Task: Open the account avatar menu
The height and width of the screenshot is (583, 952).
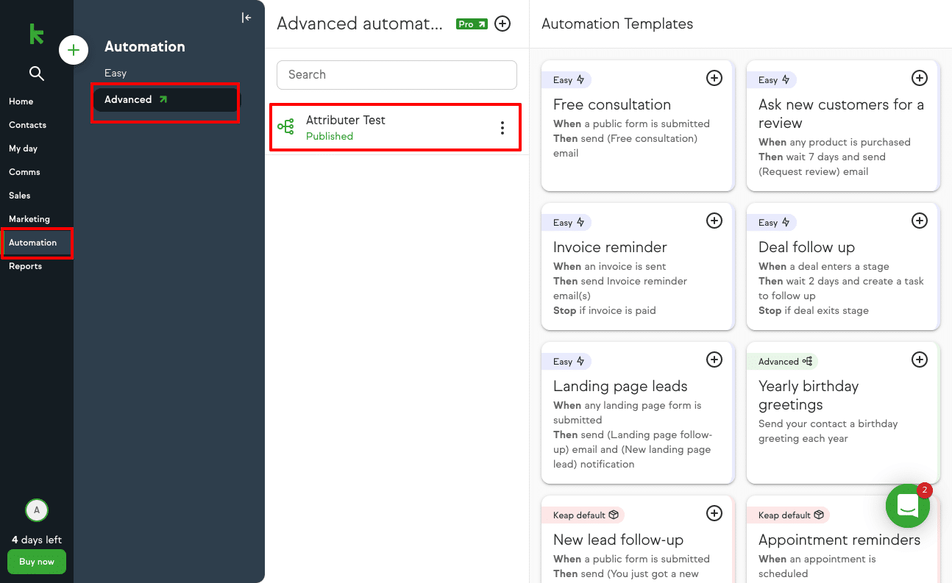Action: [36, 509]
